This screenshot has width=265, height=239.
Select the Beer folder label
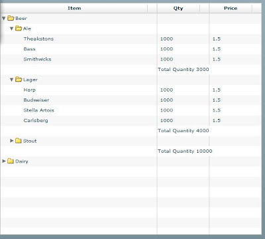[21, 19]
